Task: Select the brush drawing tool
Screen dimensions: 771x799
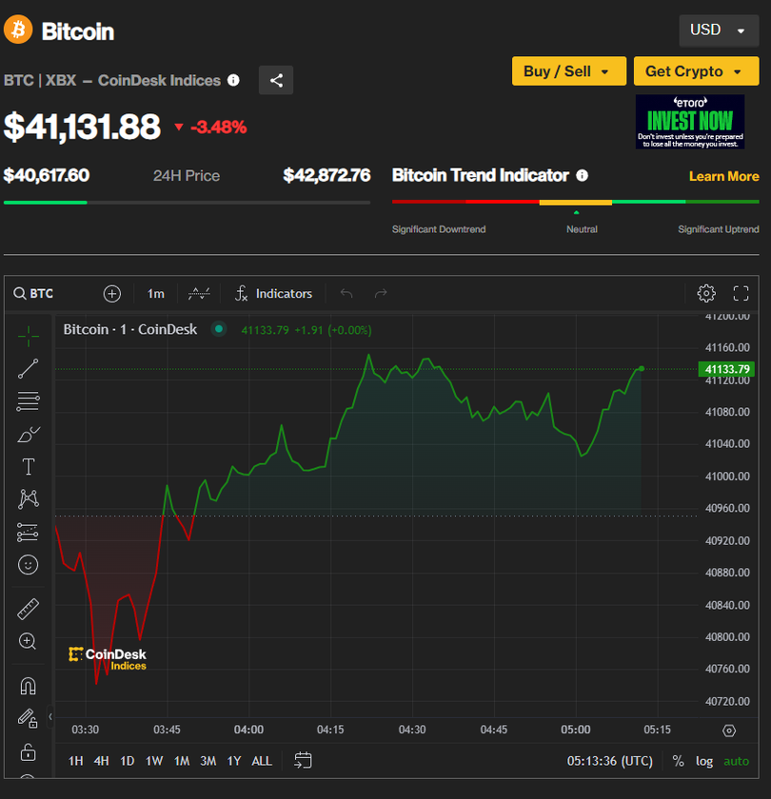Action: tap(29, 435)
